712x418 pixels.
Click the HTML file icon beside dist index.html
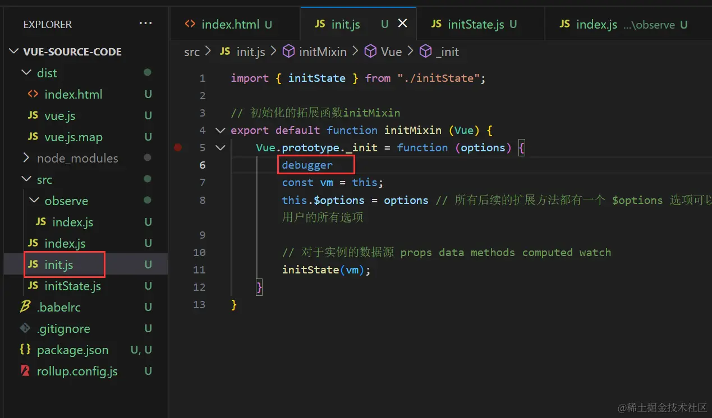pyautogui.click(x=33, y=94)
